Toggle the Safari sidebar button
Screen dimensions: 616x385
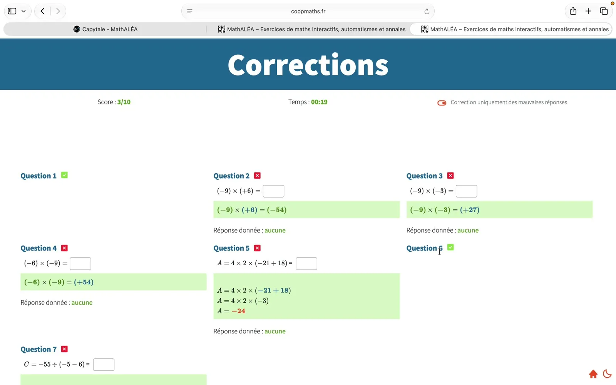tap(12, 11)
